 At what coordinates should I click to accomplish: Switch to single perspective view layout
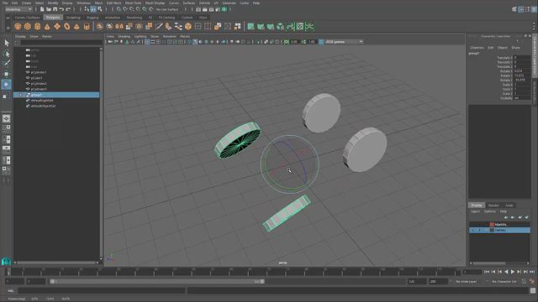tap(7, 118)
